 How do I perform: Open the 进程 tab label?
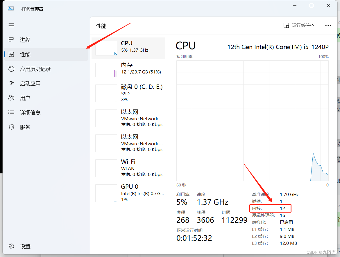click(25, 40)
